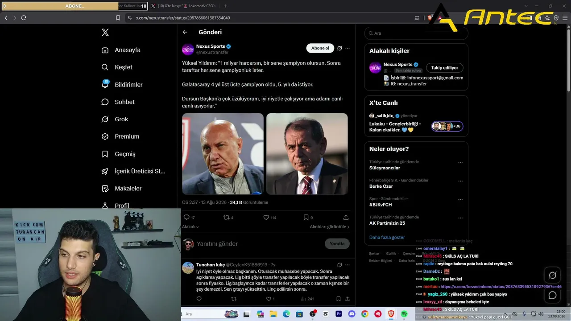Open options for AK Partimizin 25 trend

pos(460,218)
